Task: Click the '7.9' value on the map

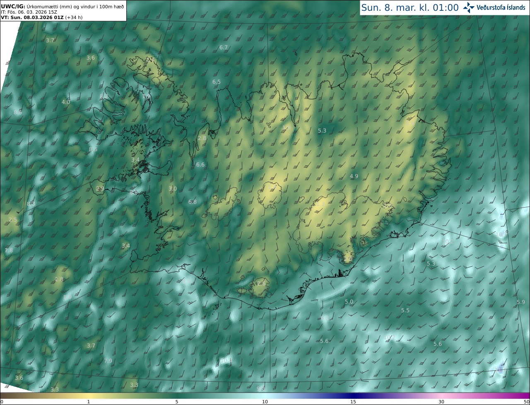Action: tap(108, 361)
